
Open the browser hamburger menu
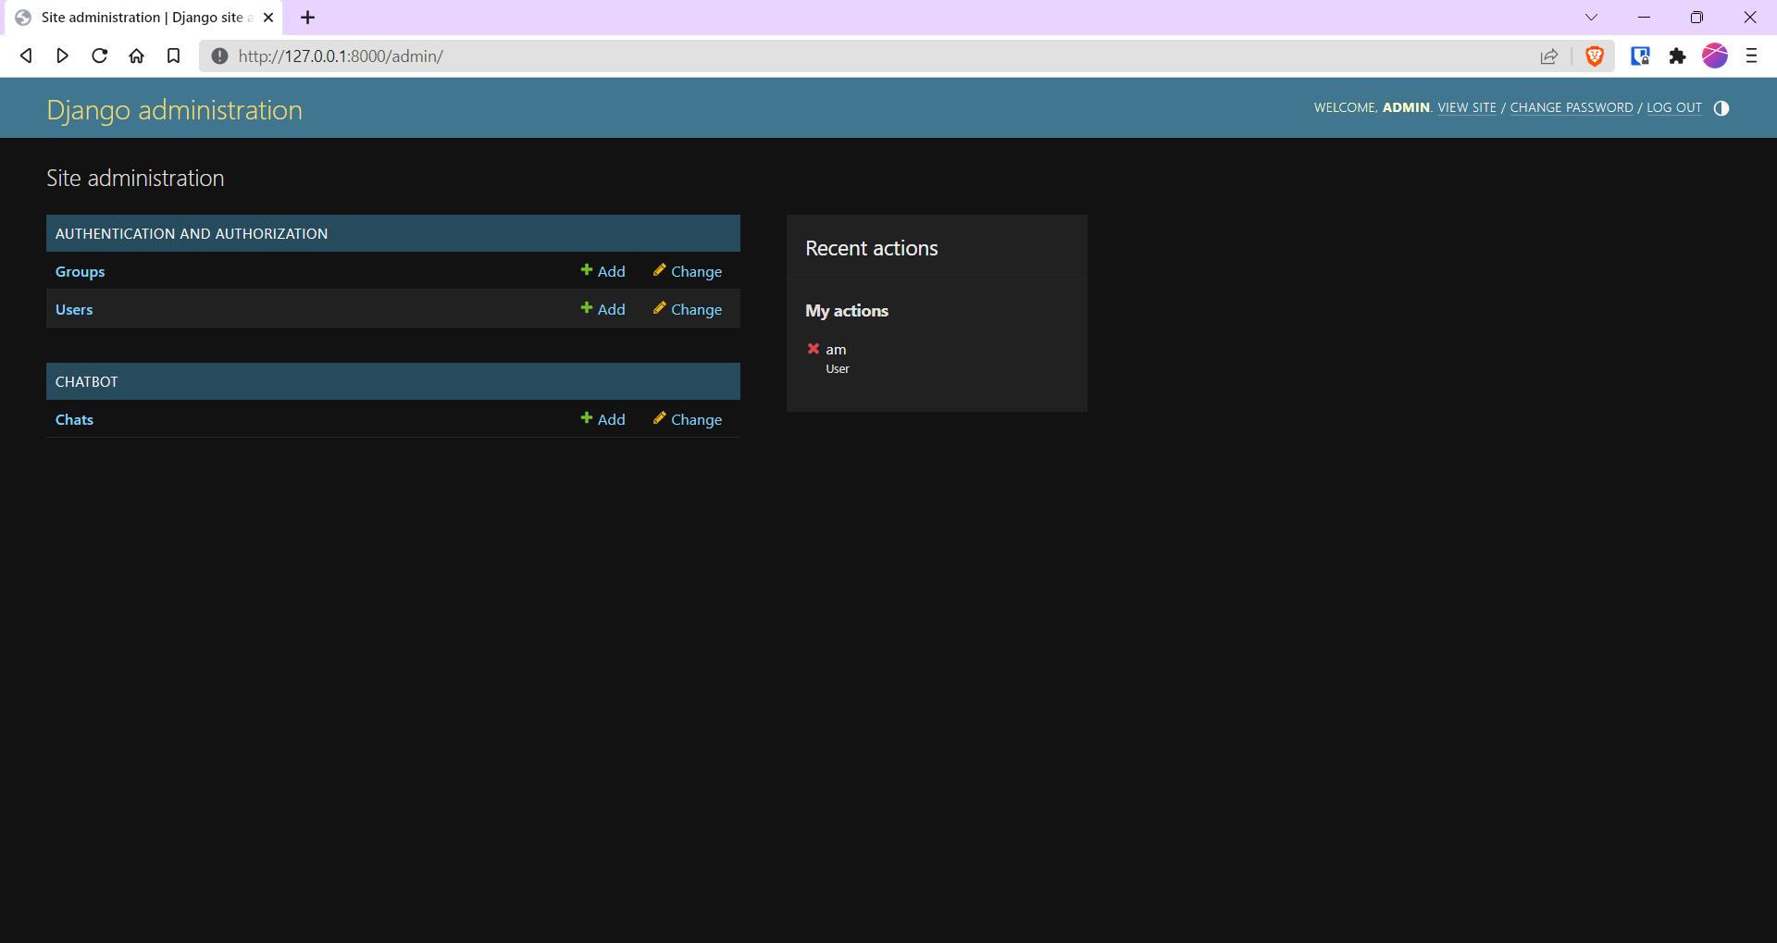[1751, 56]
